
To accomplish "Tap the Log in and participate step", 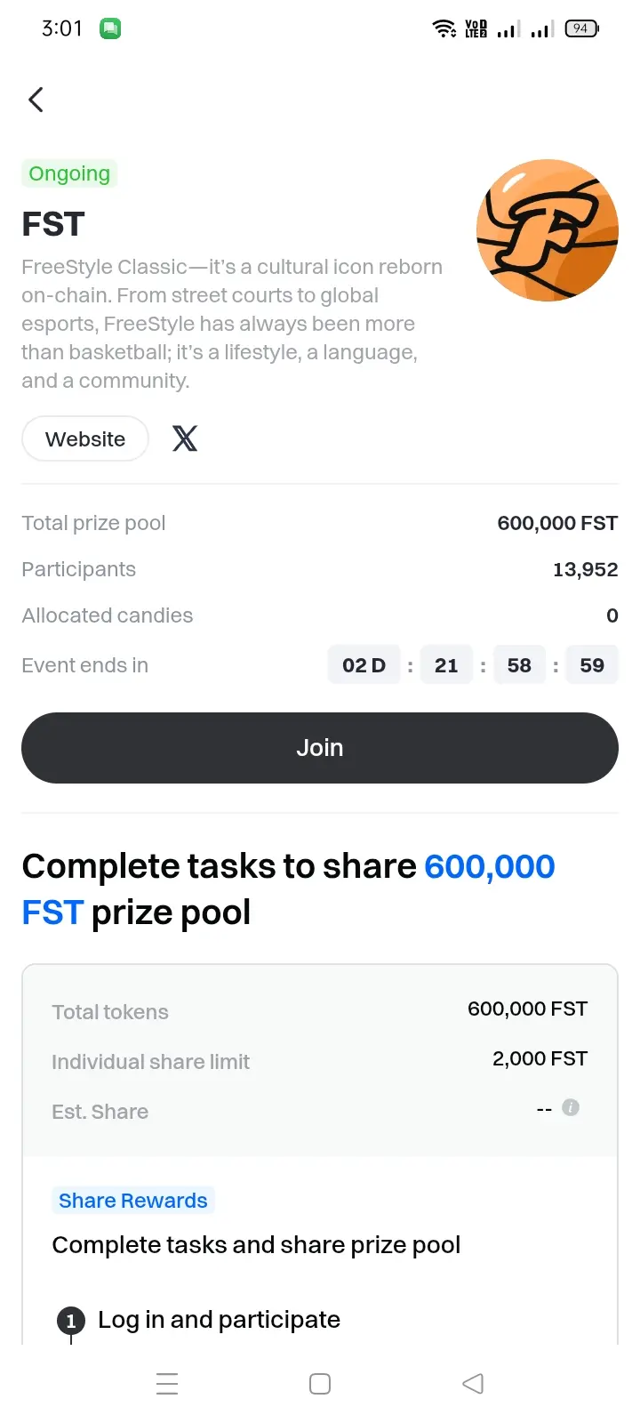I will [219, 1320].
